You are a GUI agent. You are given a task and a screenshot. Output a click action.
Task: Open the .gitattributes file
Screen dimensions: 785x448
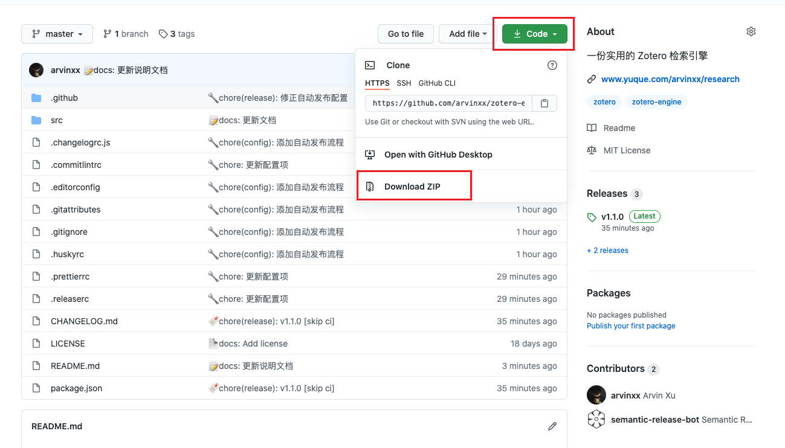[76, 210]
